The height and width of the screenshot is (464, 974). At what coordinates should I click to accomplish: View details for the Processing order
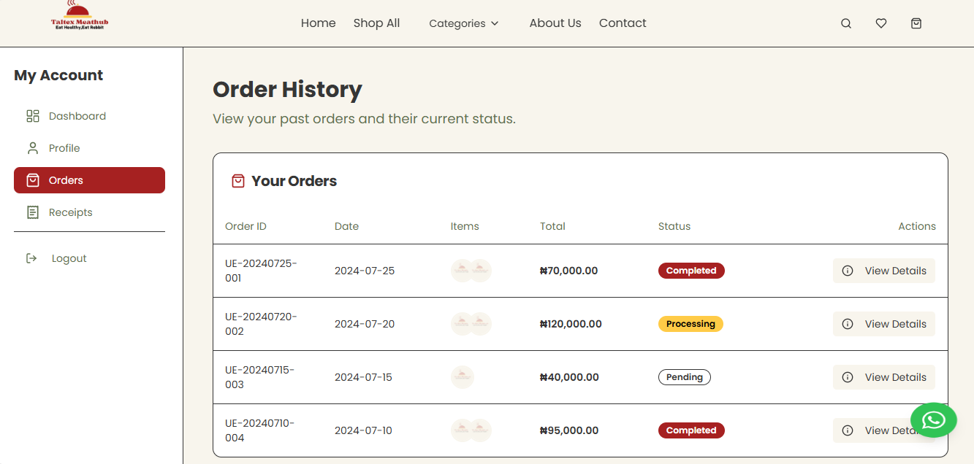tap(884, 324)
